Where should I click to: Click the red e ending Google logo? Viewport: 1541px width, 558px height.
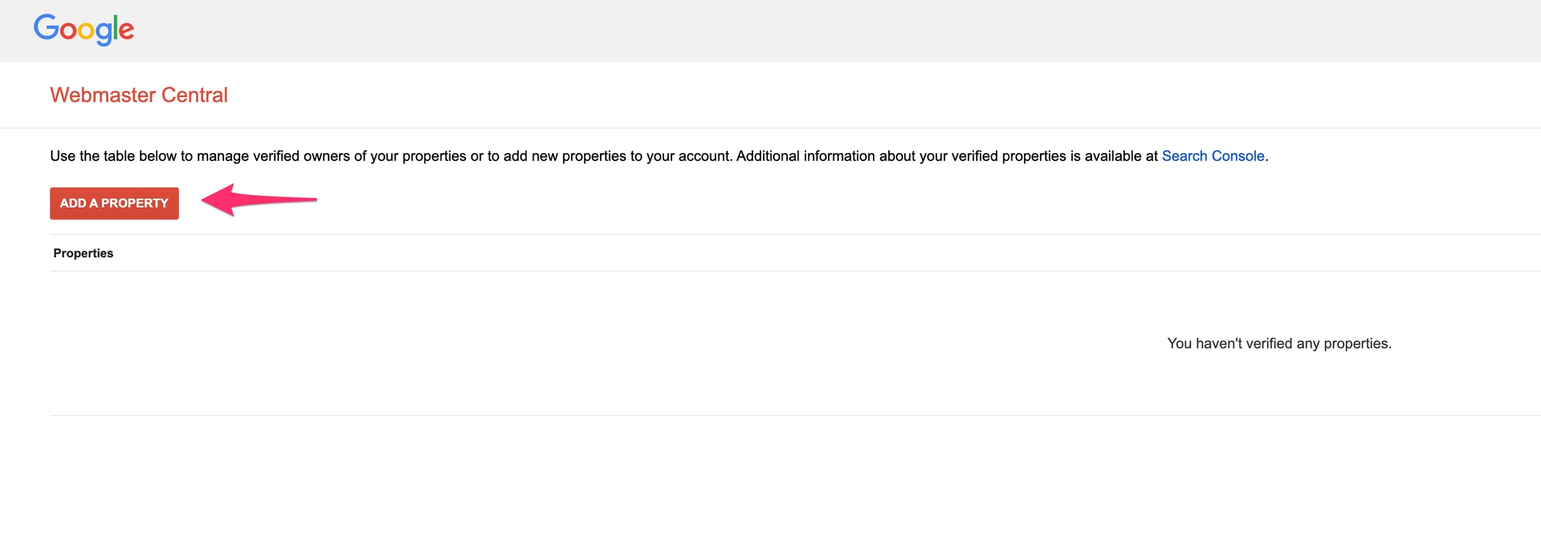[x=126, y=31]
